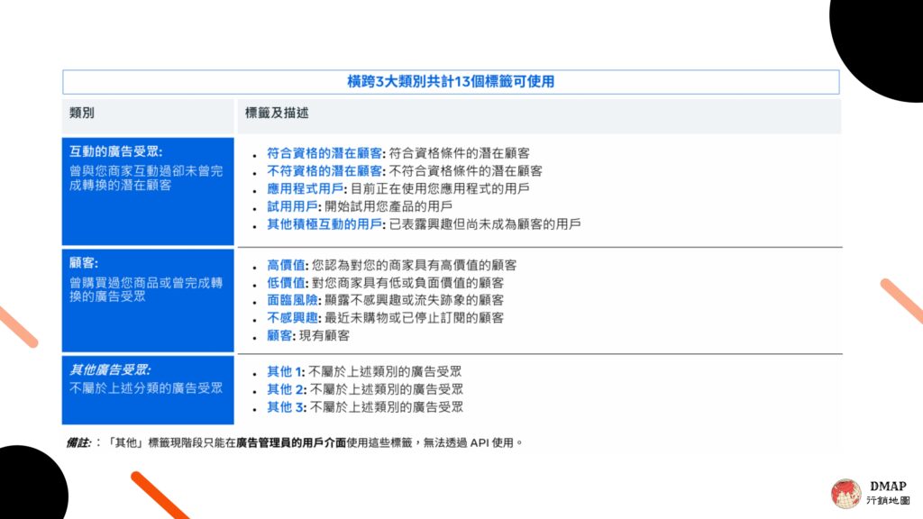
Task: Click the 互動的廣告受眾 category cell
Action: tap(148, 191)
